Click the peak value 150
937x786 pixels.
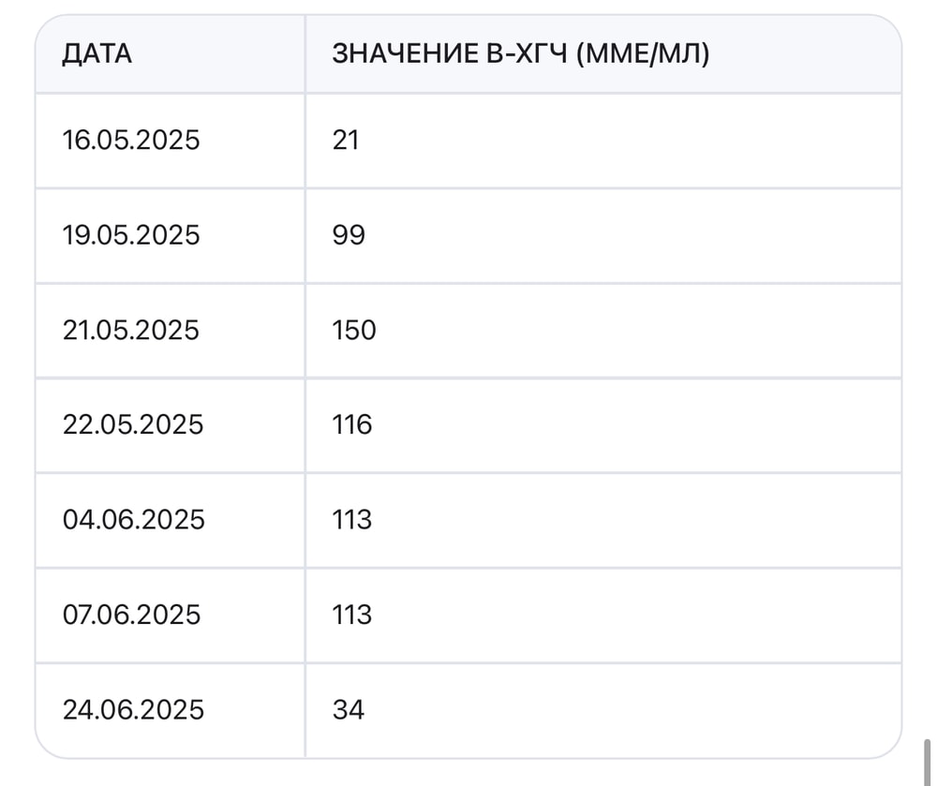click(x=353, y=330)
